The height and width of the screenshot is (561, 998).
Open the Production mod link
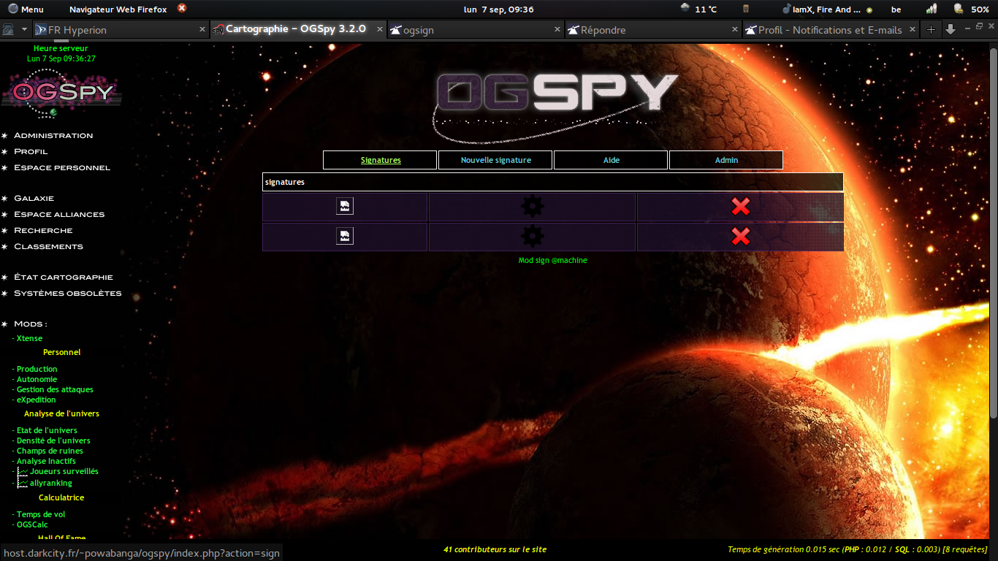point(37,369)
